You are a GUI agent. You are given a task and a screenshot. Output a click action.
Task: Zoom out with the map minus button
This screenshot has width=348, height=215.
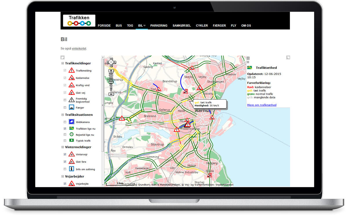coord(111,94)
